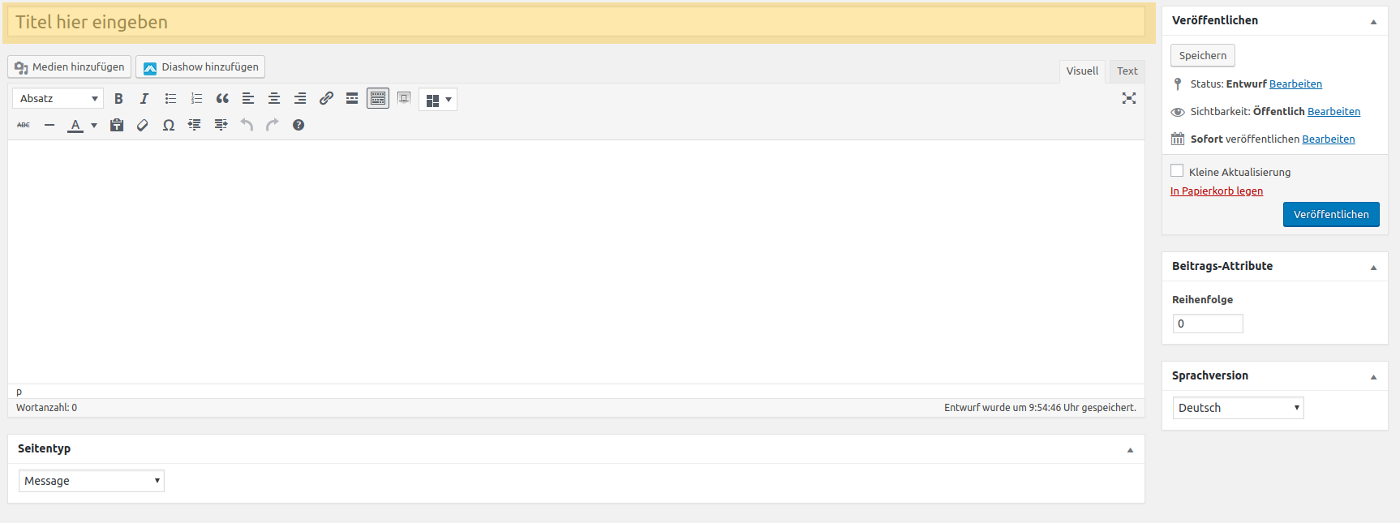Screen dimensions: 1400x523
Task: Switch to the Visuell editor tab
Action: click(1082, 71)
